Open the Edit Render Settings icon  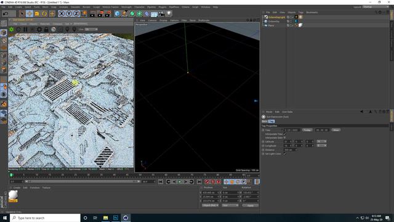click(108, 14)
